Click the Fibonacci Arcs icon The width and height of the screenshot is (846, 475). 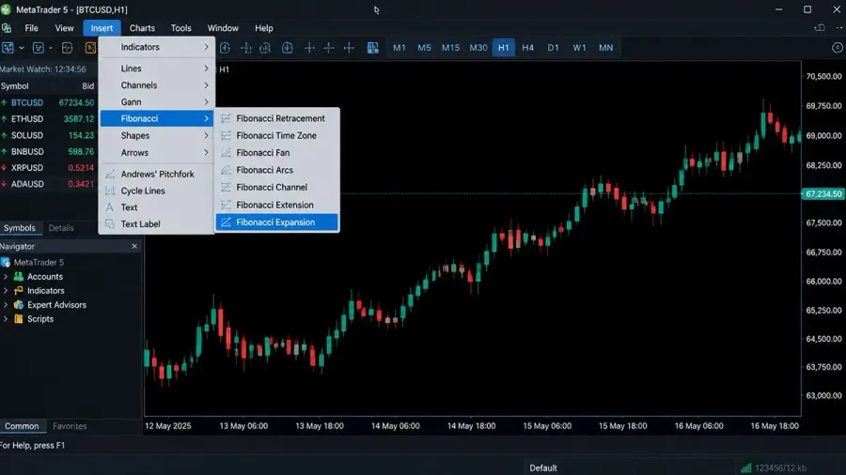226,170
